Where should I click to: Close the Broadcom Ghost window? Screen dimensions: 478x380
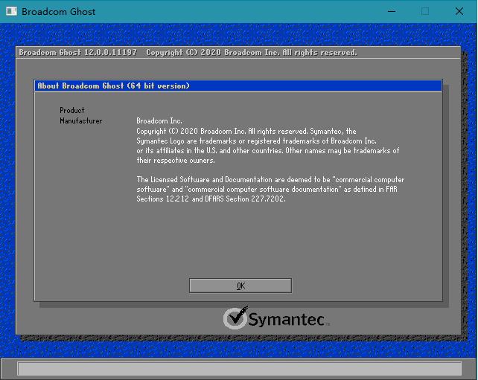tap(459, 11)
